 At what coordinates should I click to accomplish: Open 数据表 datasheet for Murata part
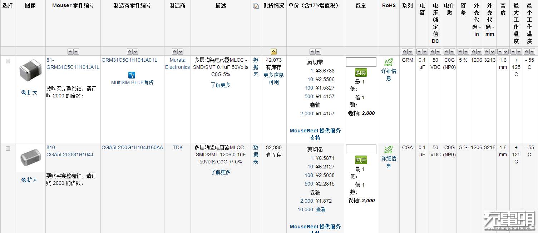pyautogui.click(x=256, y=67)
